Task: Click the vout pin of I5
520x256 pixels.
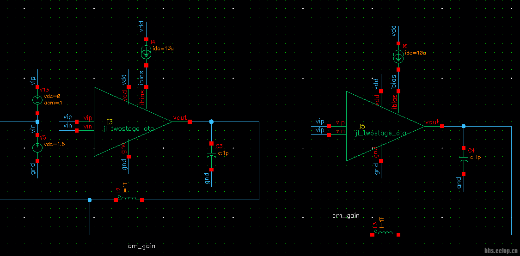Action: (442, 126)
